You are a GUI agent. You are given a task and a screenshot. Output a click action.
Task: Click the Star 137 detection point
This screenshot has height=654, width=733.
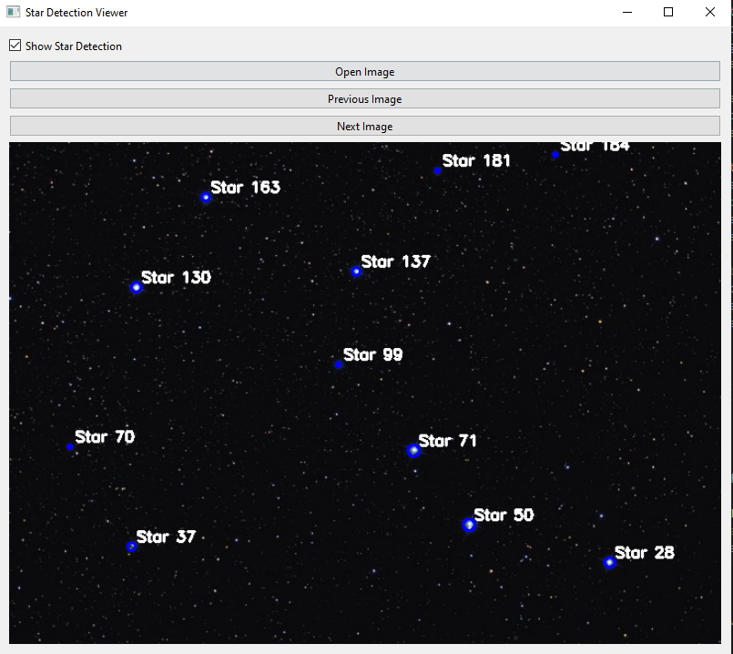tap(356, 271)
